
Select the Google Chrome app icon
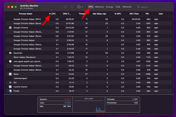click(10, 28)
